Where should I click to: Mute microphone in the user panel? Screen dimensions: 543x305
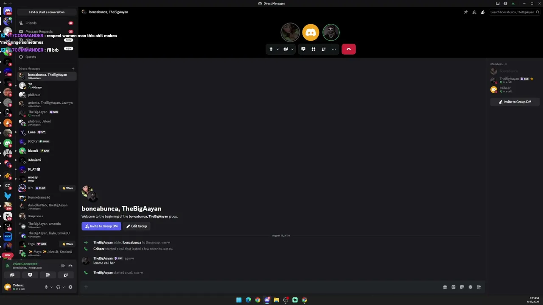tap(46, 287)
